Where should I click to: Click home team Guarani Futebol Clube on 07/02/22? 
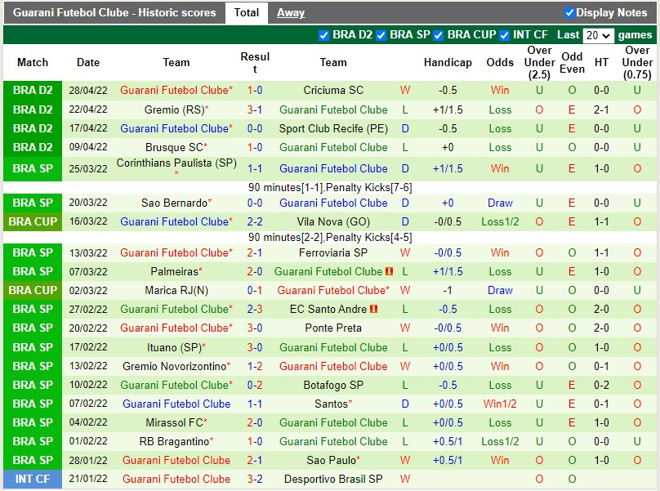176,404
